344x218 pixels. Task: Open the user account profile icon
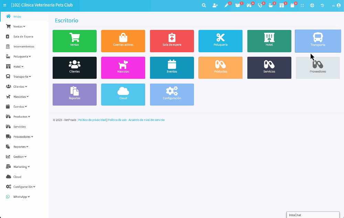point(338,6)
